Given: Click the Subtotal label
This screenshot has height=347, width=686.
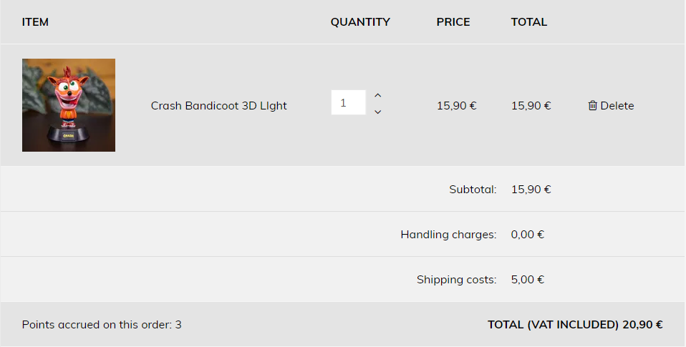Looking at the screenshot, I should coord(473,189).
